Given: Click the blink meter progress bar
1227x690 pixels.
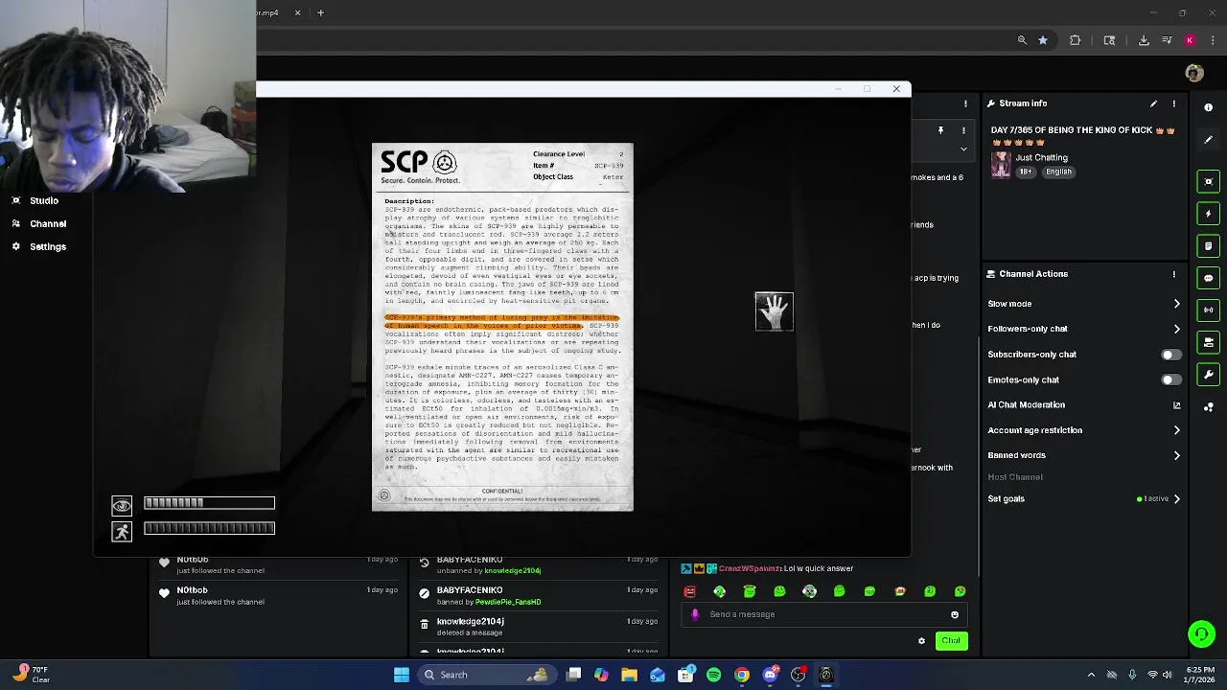Looking at the screenshot, I should point(209,503).
